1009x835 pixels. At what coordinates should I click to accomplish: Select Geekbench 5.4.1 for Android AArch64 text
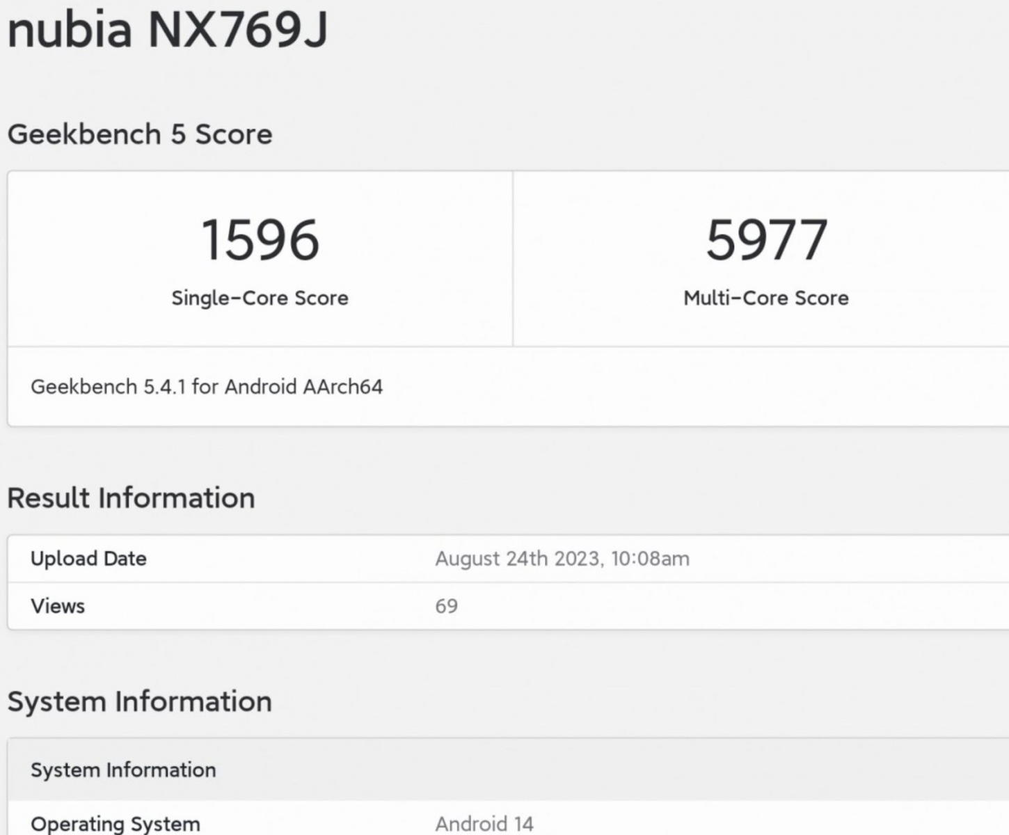pos(207,387)
